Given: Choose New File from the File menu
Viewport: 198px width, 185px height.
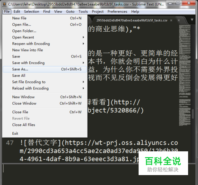Looking at the screenshot, I should [45, 18].
